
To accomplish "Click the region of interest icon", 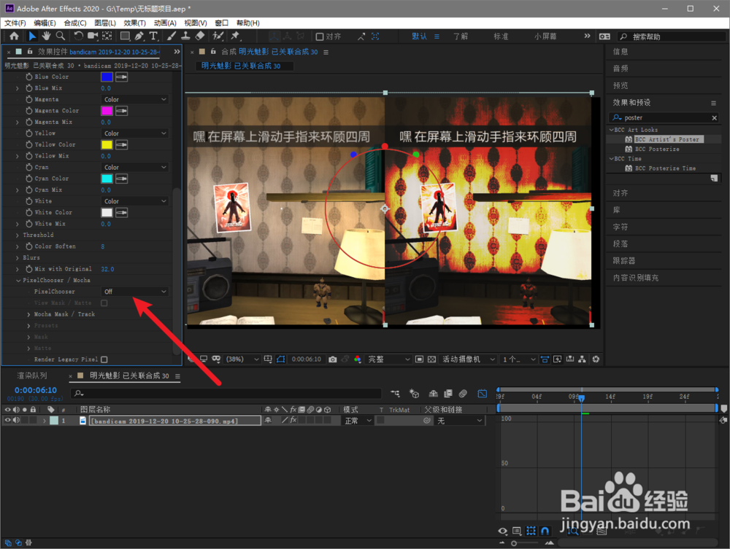I will pos(420,359).
